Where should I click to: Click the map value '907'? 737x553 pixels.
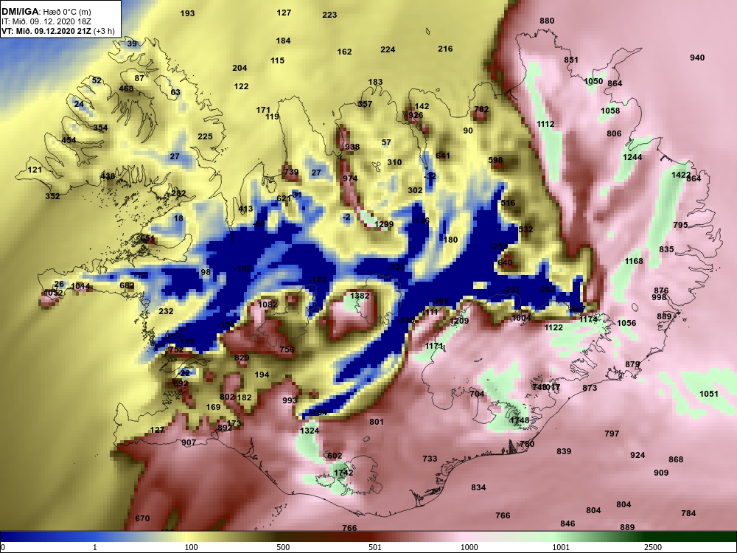tap(189, 442)
